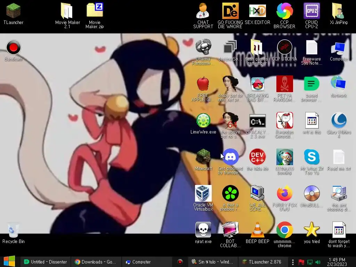Viewport: 356px width, 267px height.
Task: Click the Bandicam record taskbar button
Action: coord(180,262)
